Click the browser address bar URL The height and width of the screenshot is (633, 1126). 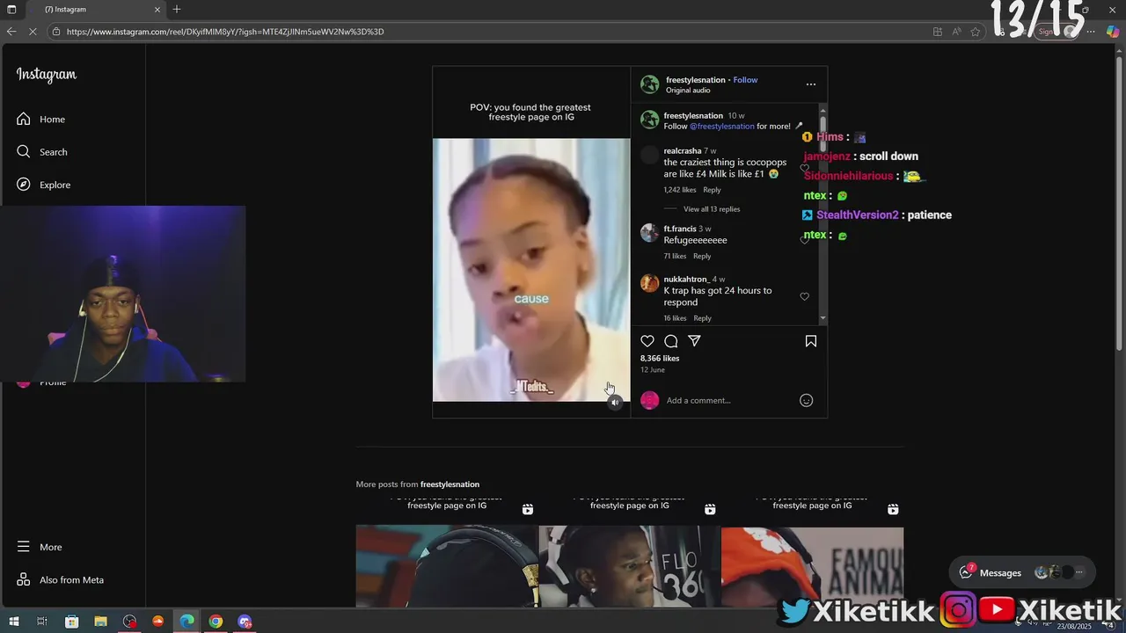pos(224,32)
